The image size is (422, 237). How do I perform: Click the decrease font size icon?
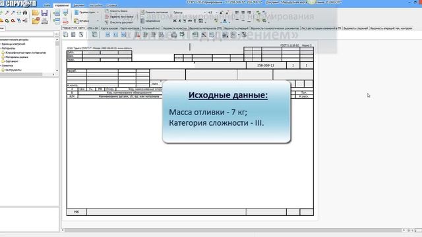227,13
